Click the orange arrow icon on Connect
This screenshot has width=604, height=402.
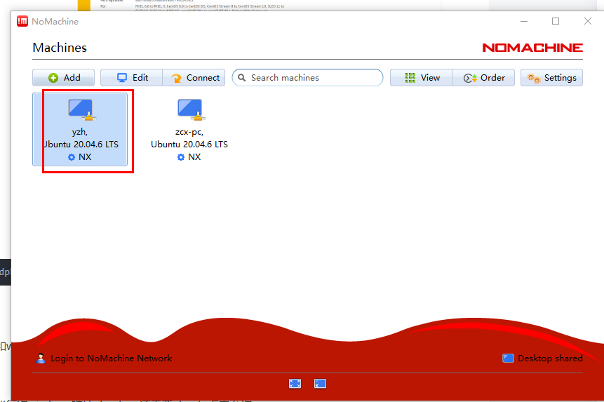[176, 78]
